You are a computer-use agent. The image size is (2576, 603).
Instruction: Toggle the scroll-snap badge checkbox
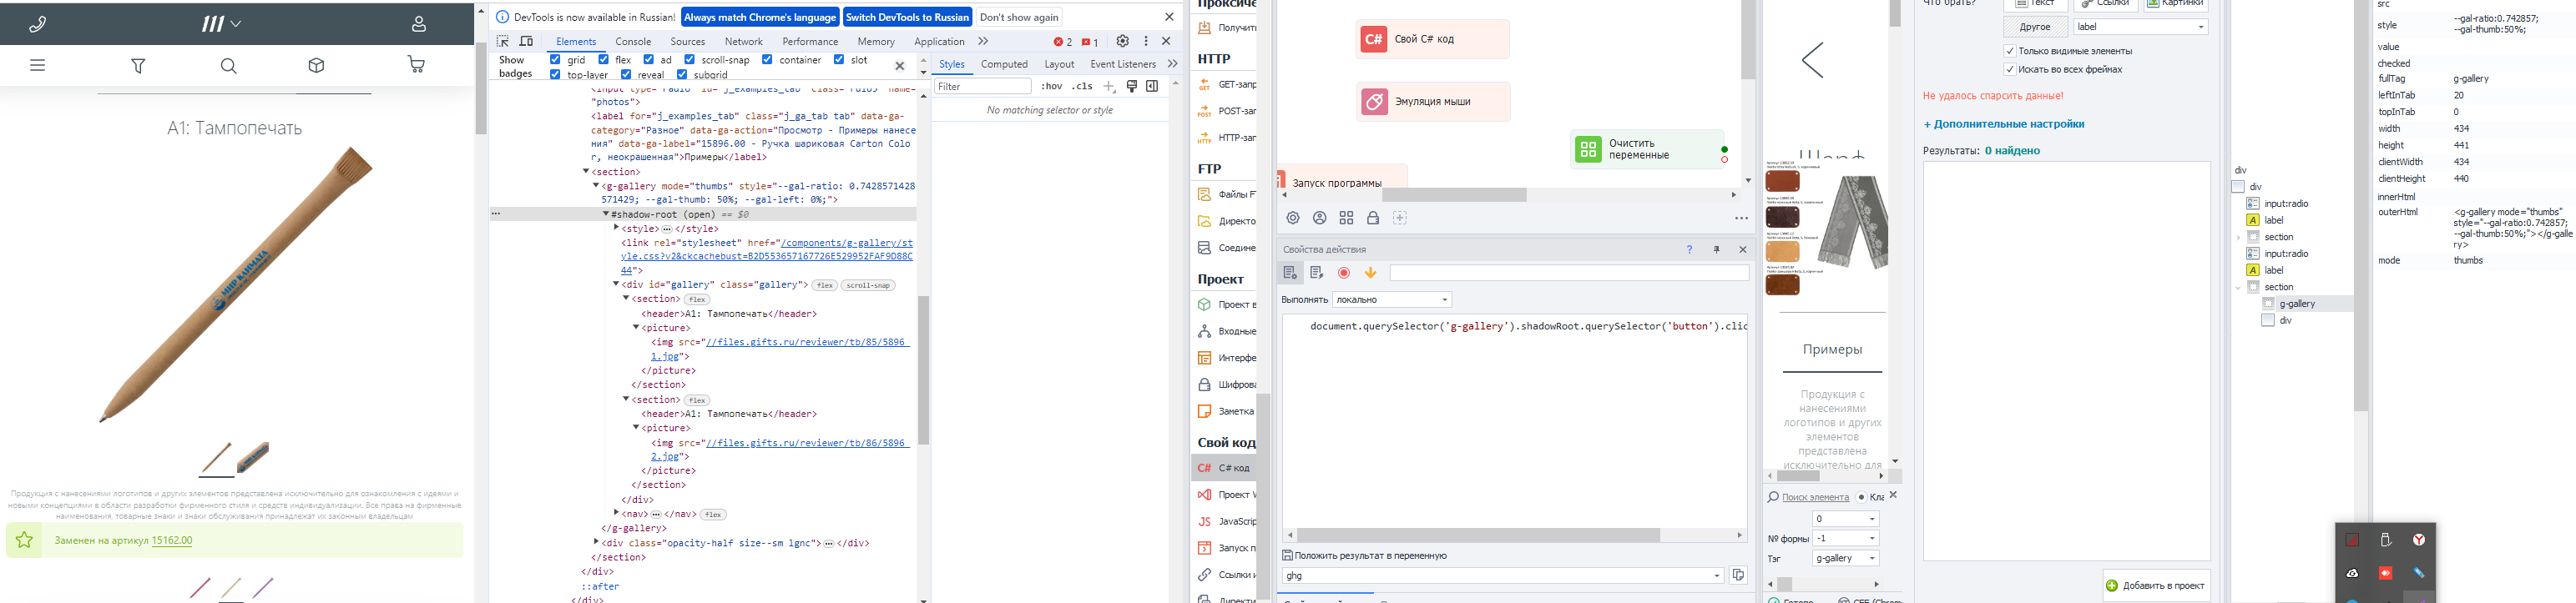(689, 60)
